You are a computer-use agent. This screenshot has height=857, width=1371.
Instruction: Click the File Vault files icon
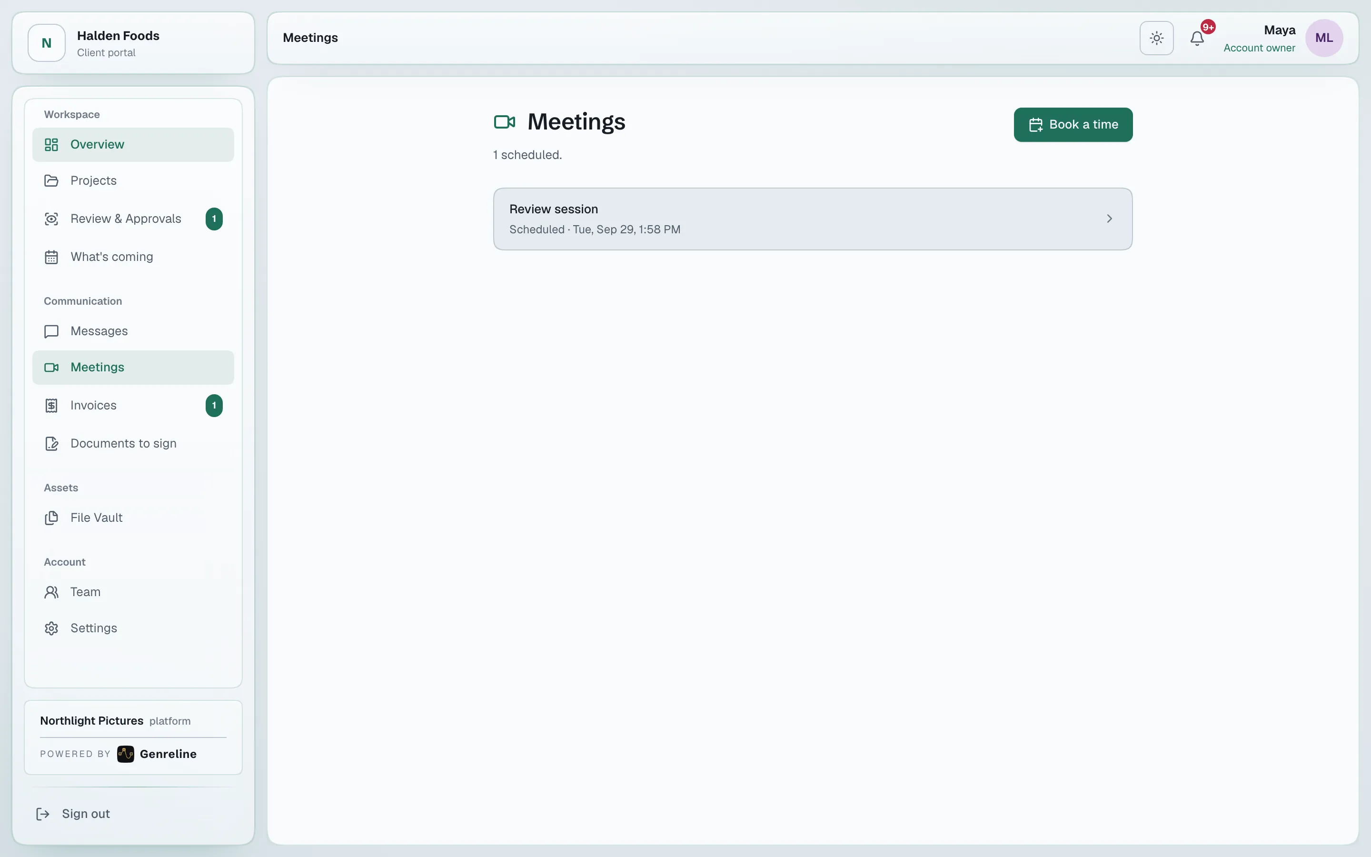coord(51,518)
